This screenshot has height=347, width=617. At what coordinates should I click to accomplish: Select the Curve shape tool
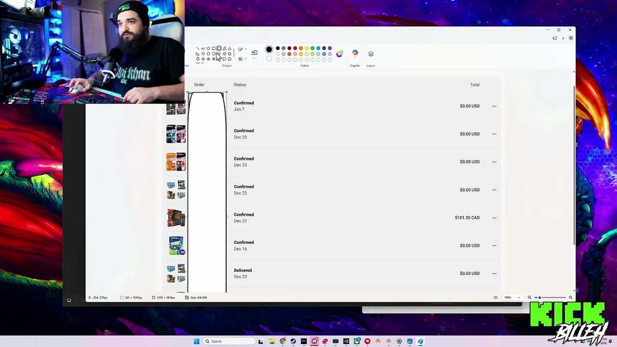(203, 48)
